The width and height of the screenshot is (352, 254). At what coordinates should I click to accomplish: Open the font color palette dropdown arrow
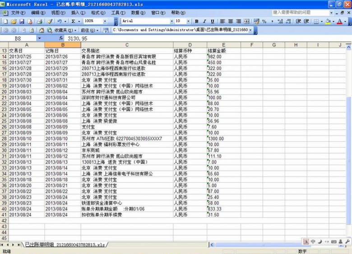[x=345, y=21]
